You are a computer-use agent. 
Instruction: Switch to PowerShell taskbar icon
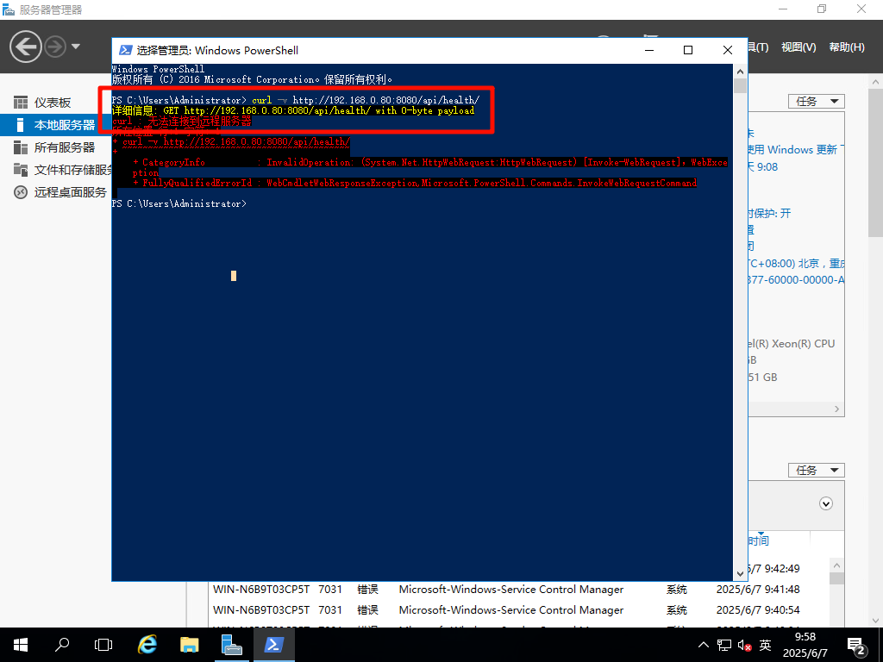click(273, 645)
